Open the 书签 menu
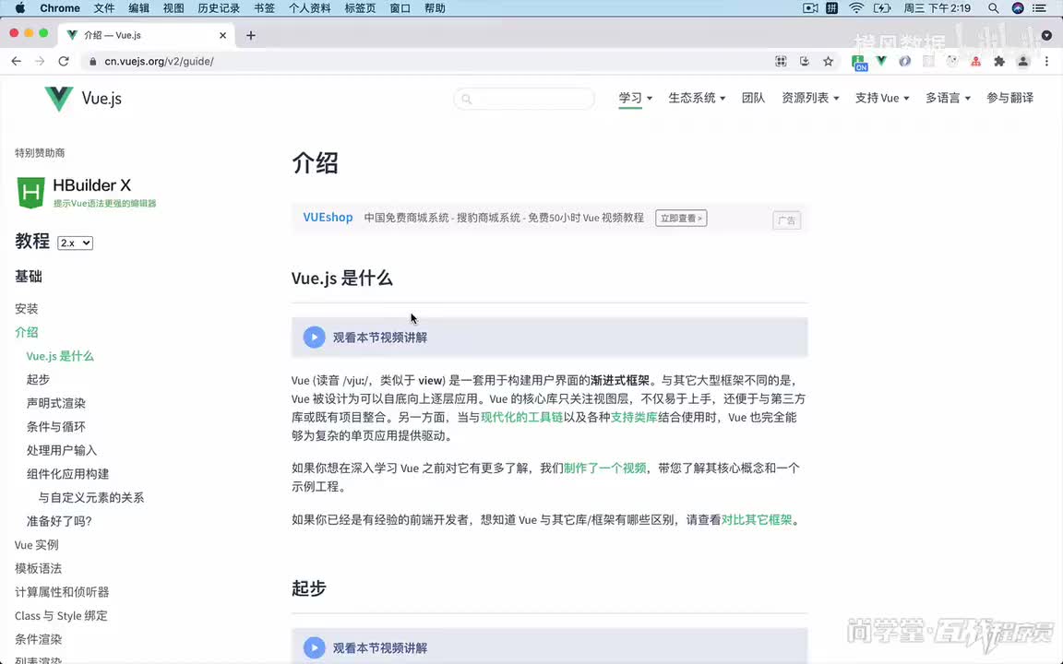 pos(265,8)
